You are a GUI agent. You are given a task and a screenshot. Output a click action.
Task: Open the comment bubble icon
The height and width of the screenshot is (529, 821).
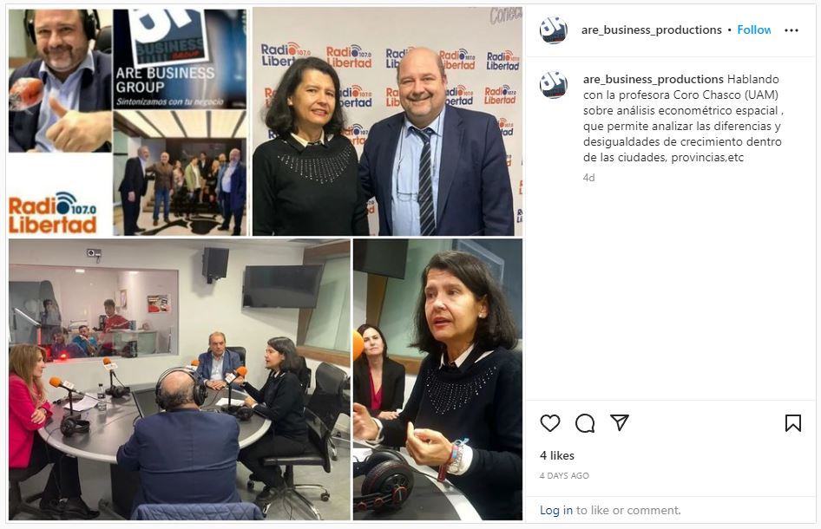coord(585,423)
